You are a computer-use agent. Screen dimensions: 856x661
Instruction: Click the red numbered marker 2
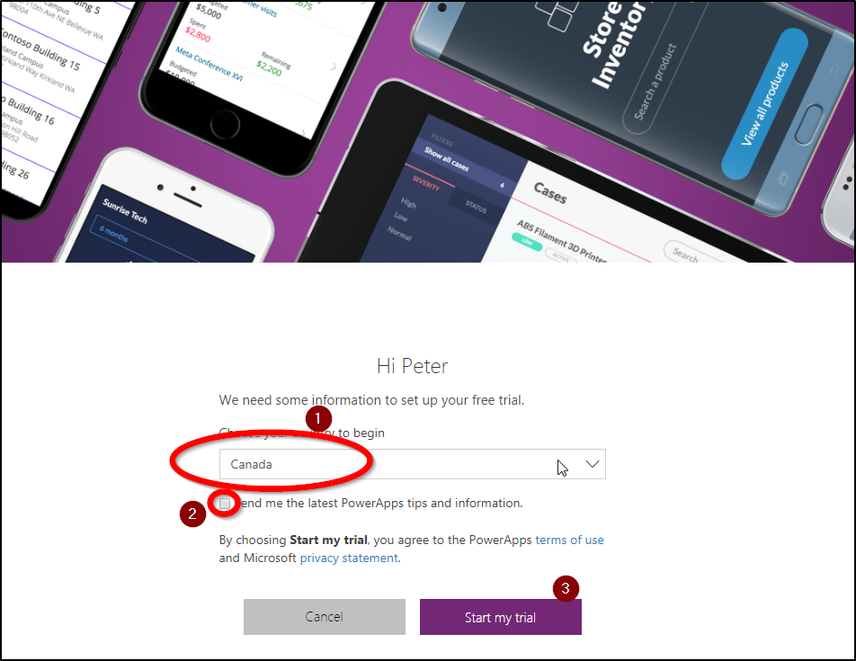click(x=192, y=514)
